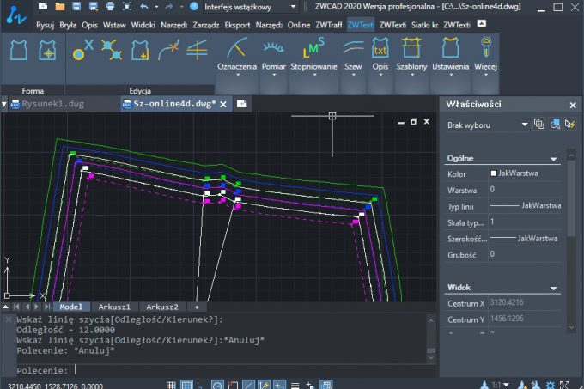
Task: Click the New drawing icon in quick access toolbar
Action: click(x=43, y=6)
